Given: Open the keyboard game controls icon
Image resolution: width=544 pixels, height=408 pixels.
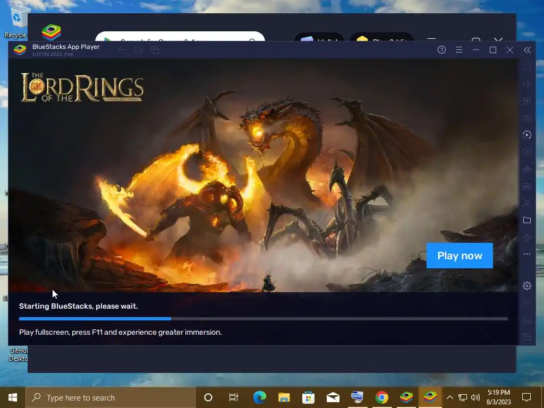Looking at the screenshot, I should pos(527,118).
